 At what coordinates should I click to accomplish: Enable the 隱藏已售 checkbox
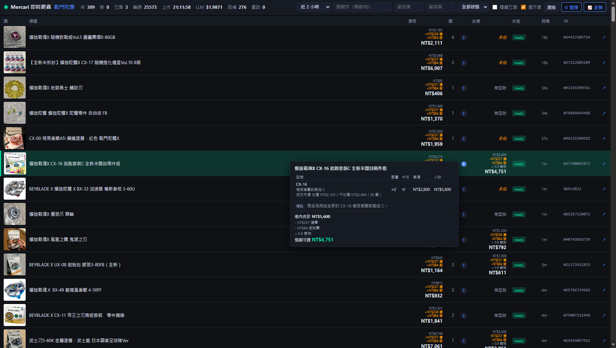pyautogui.click(x=495, y=7)
